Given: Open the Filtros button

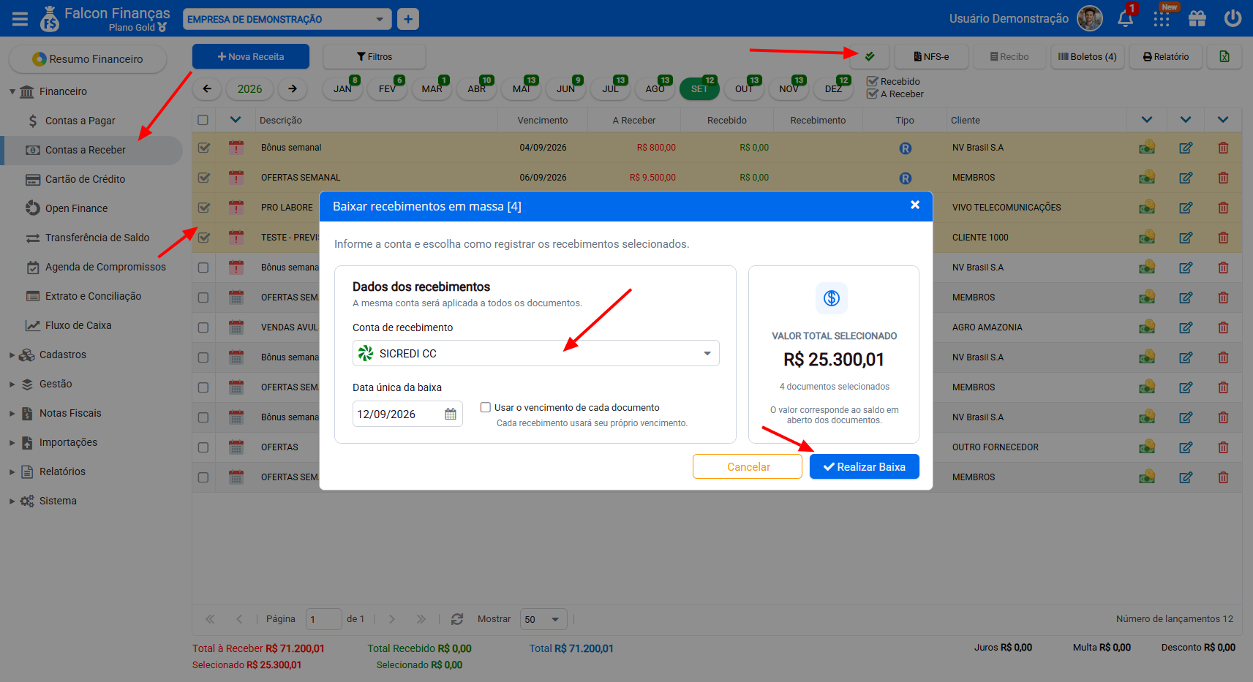Looking at the screenshot, I should click(x=375, y=56).
